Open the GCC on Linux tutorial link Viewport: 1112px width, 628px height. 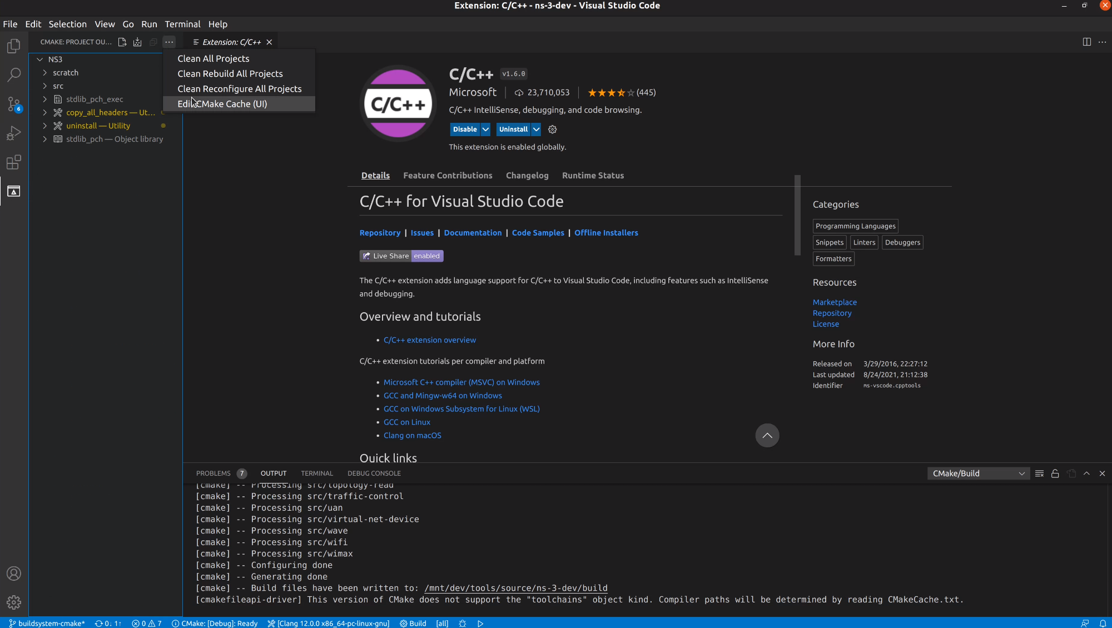pyautogui.click(x=406, y=422)
